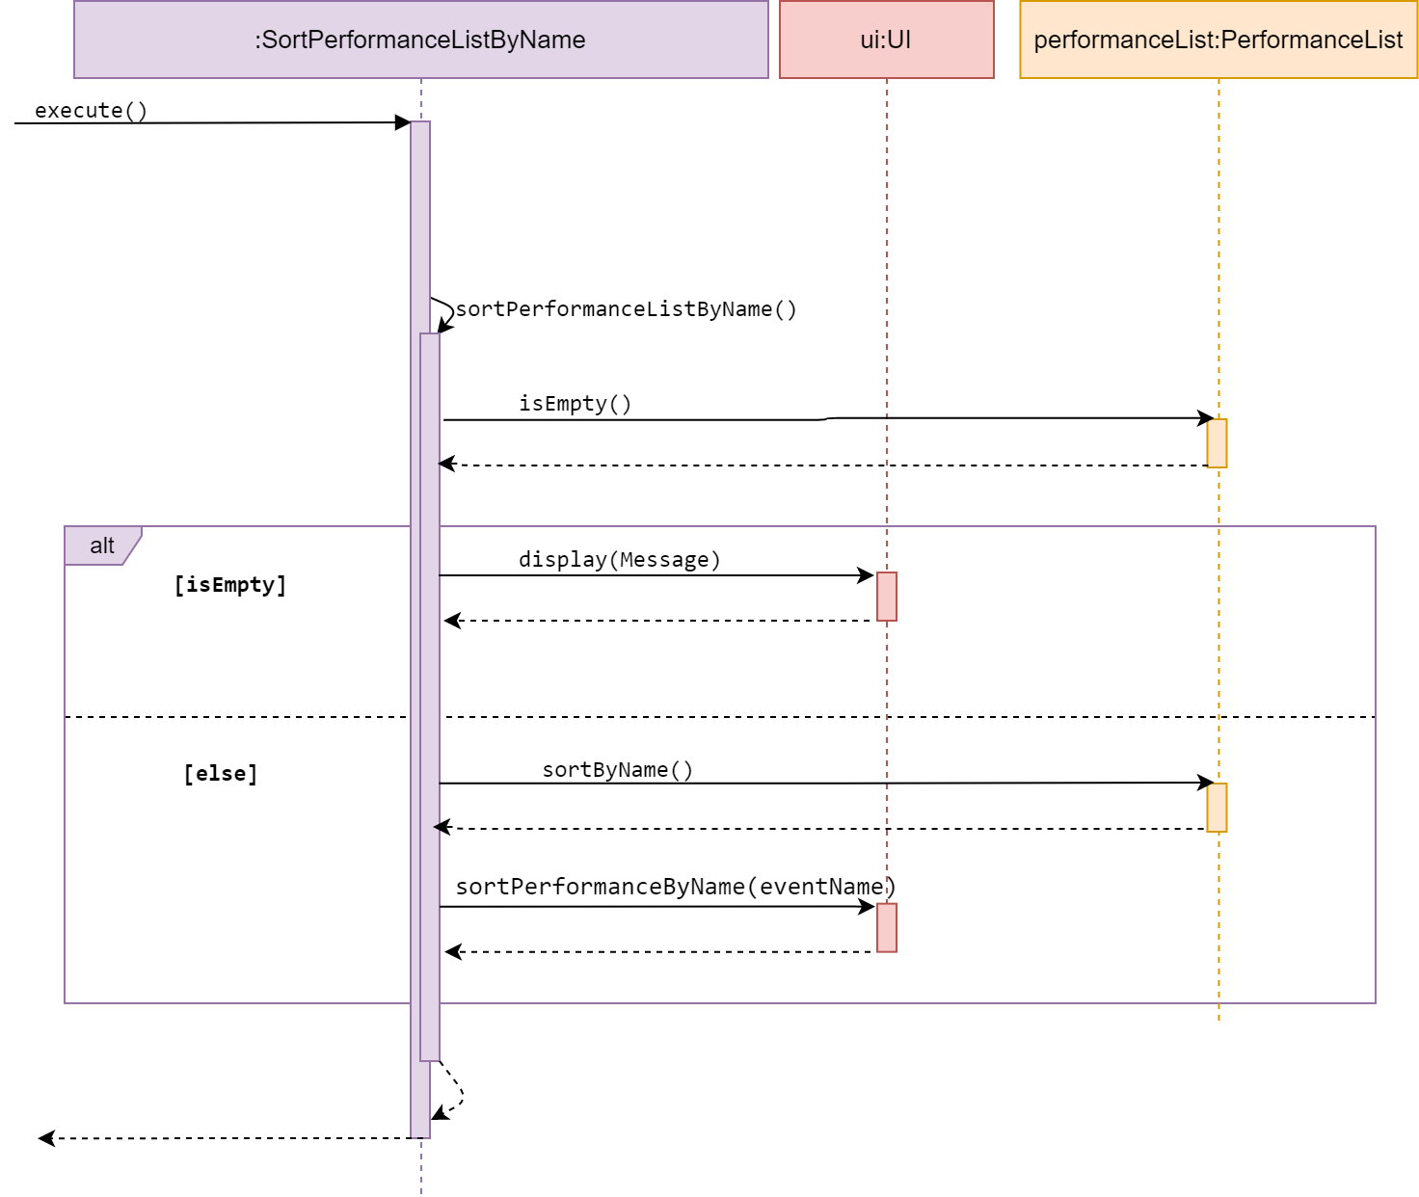Select the UI activation bar for sortPerformanceByName

[x=887, y=928]
